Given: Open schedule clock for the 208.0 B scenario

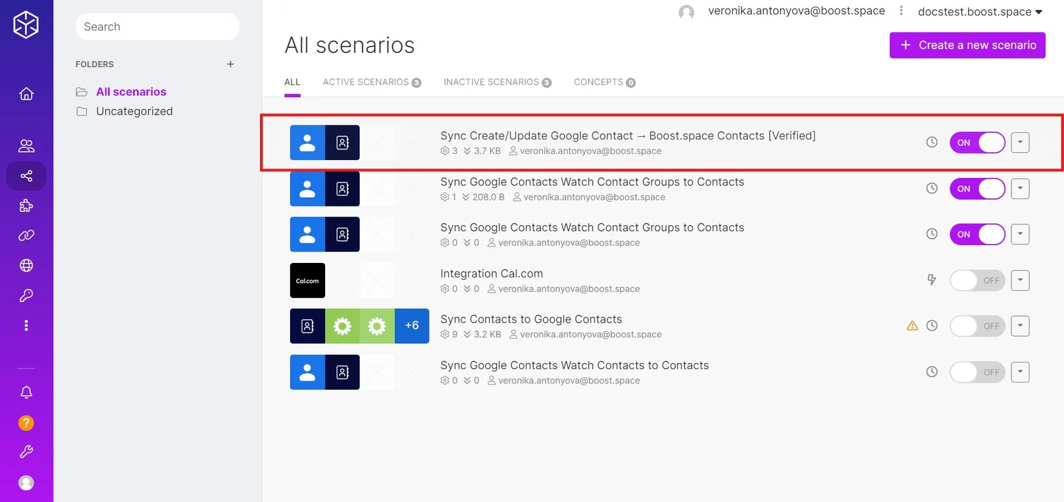Looking at the screenshot, I should point(932,189).
